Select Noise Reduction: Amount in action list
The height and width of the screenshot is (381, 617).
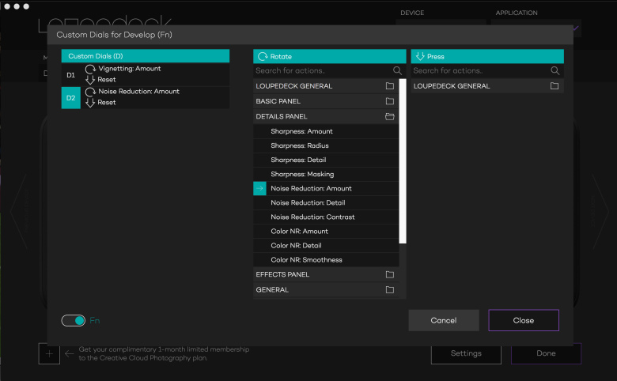point(326,188)
